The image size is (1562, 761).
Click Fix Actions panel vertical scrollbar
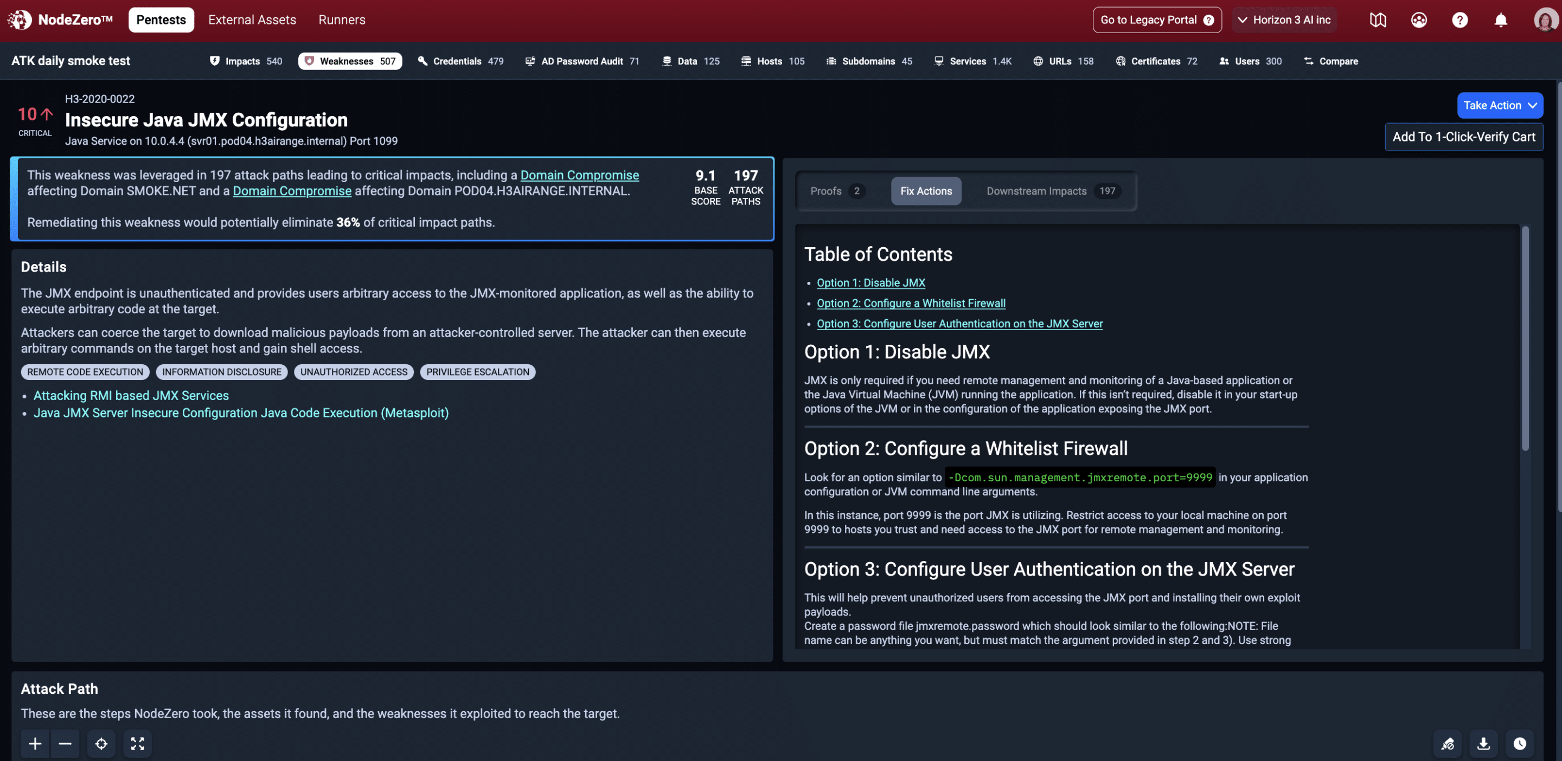click(x=1525, y=339)
